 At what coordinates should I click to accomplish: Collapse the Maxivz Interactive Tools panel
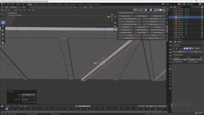[x=119, y=13]
